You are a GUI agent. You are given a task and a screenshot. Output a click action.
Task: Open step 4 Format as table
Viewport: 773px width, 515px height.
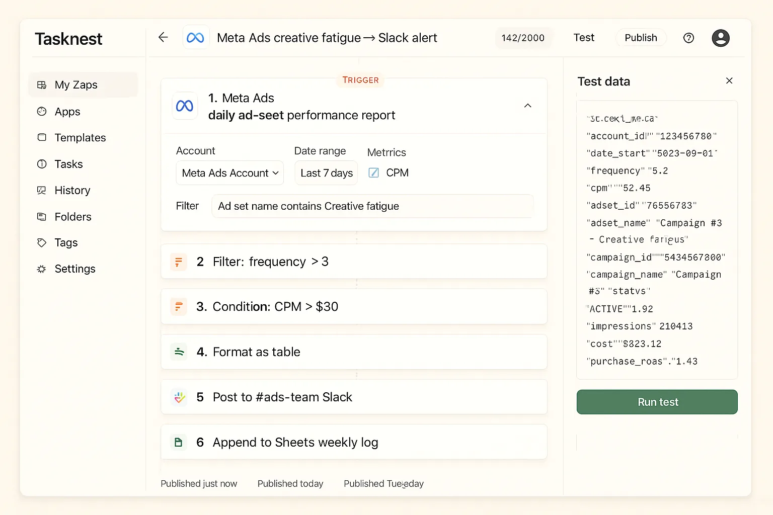pos(354,352)
